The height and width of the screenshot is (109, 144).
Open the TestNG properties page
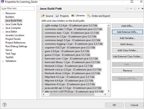click(9, 57)
